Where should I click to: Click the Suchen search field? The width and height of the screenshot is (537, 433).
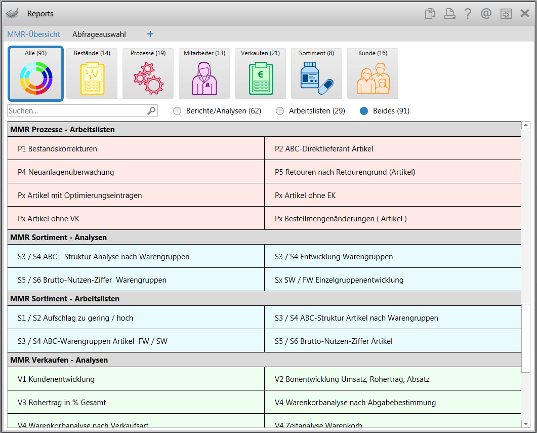[82, 110]
